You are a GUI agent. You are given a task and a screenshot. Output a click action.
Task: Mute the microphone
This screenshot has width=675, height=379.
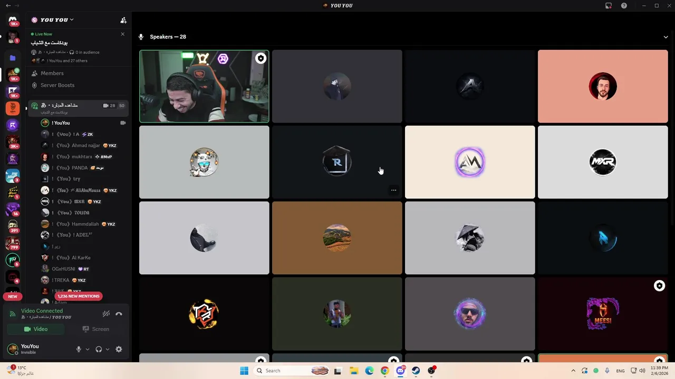pos(79,349)
